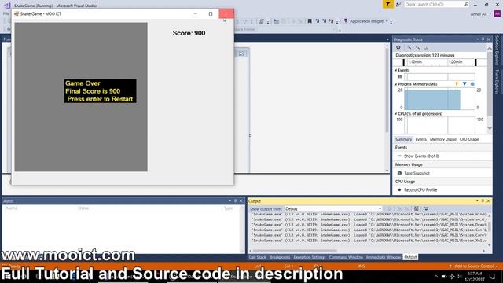Click the pause events icon under Events
Image resolution: width=503 pixels, height=283 pixels.
tap(400, 77)
